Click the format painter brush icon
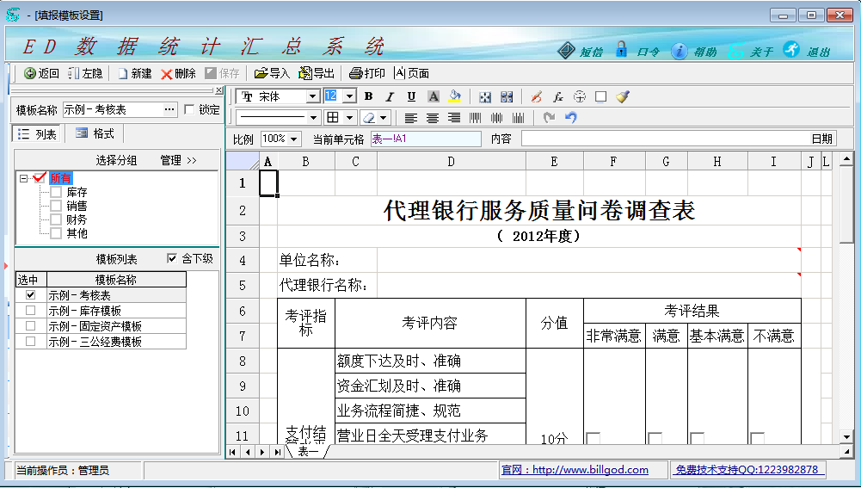This screenshot has height=488, width=861. coord(537,96)
